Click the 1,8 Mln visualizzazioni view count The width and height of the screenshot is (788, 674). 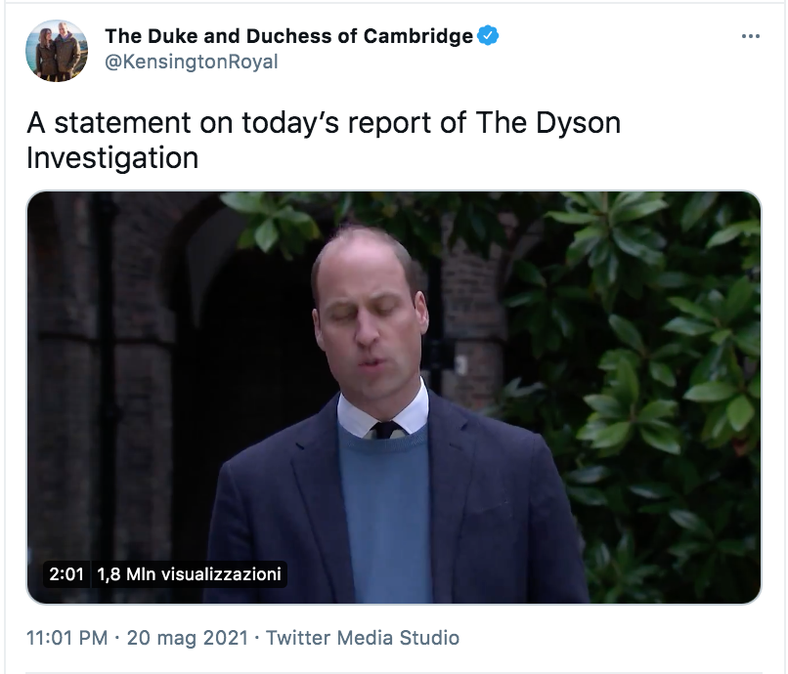(x=190, y=574)
